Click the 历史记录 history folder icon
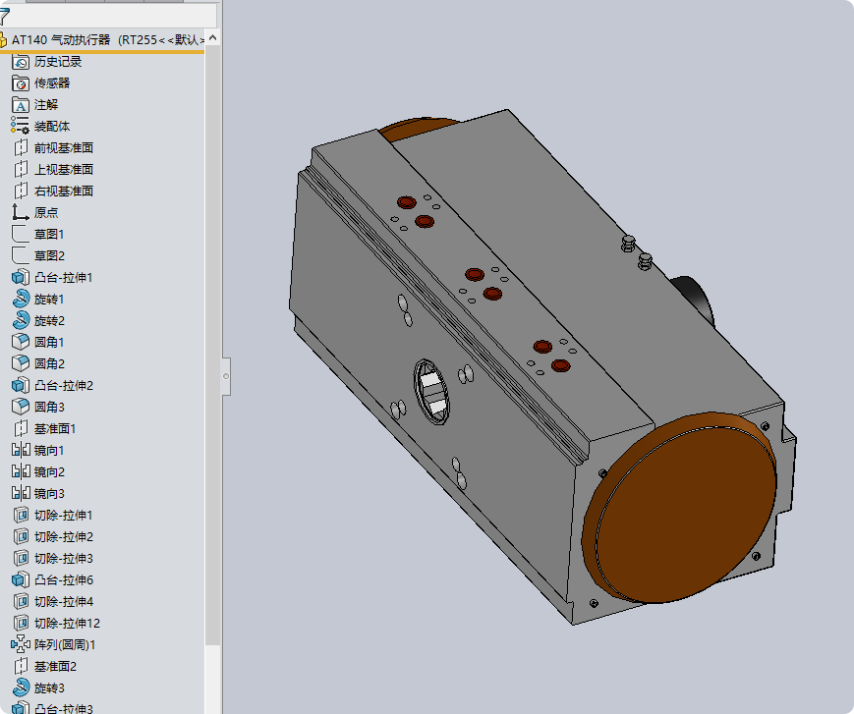Viewport: 854px width, 714px height. point(21,62)
